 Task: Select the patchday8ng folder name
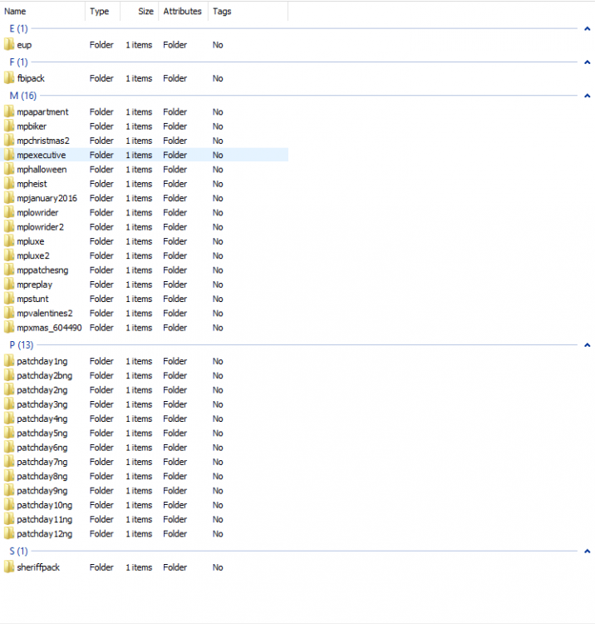pyautogui.click(x=42, y=476)
